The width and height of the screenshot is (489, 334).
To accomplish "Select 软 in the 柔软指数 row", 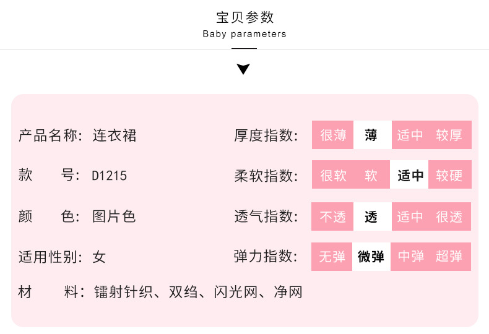I will point(371,175).
